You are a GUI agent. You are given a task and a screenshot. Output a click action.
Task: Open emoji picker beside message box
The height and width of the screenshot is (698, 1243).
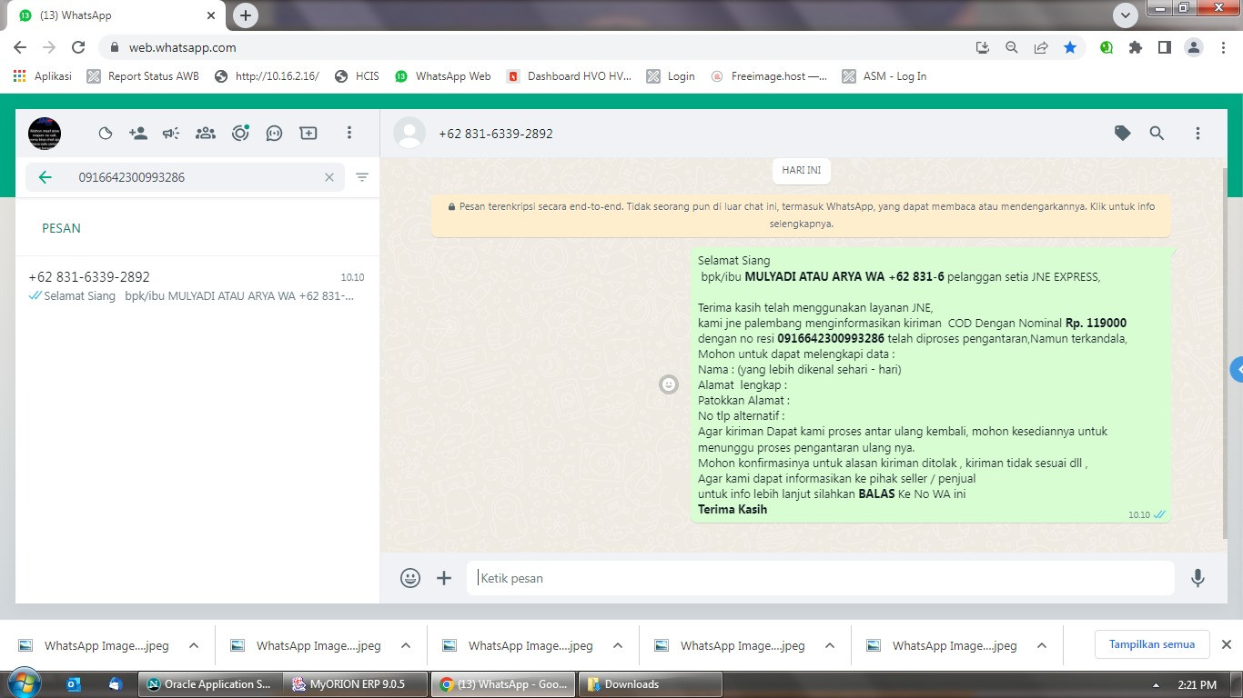(410, 578)
